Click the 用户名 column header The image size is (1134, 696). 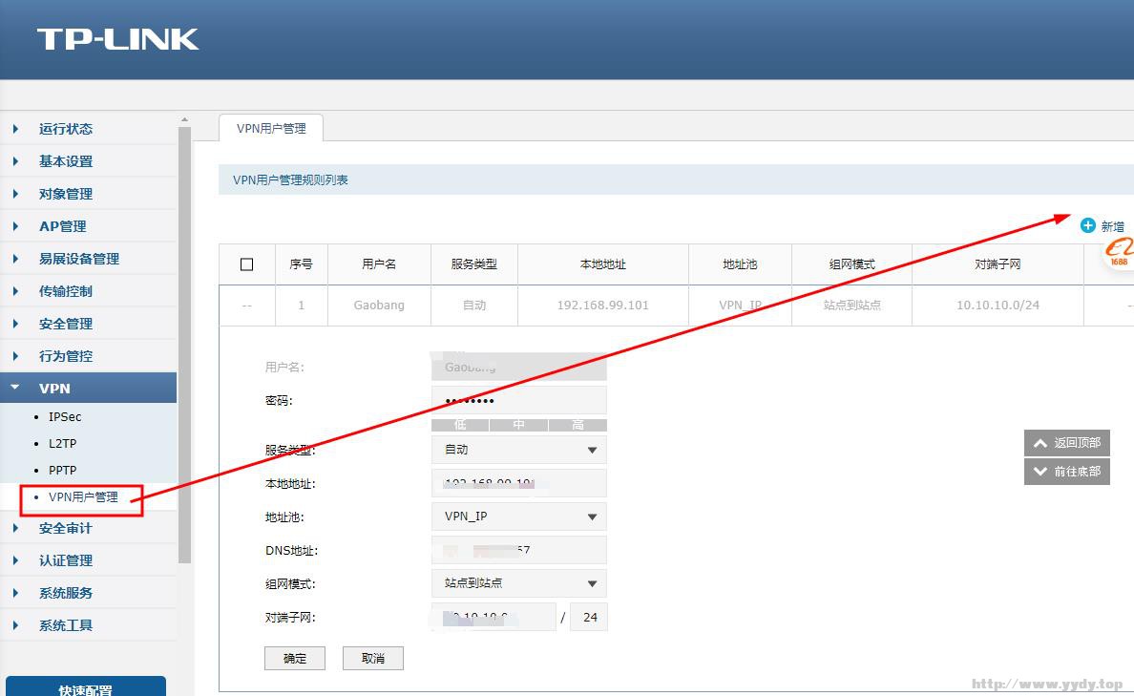pos(379,264)
